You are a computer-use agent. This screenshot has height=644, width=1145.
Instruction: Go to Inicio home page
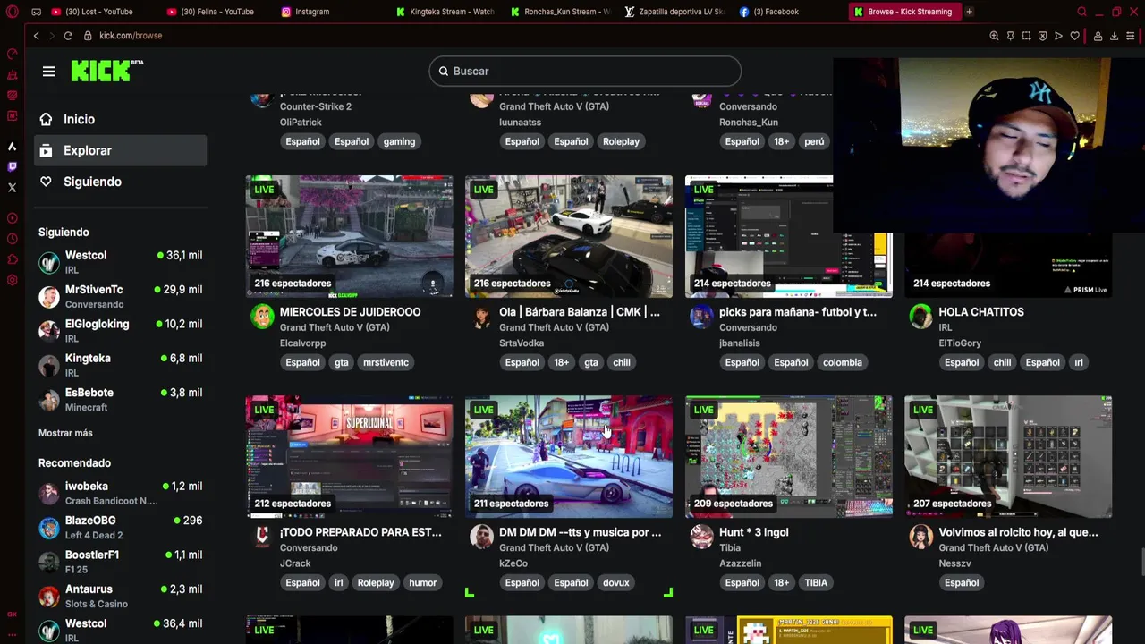pyautogui.click(x=121, y=119)
